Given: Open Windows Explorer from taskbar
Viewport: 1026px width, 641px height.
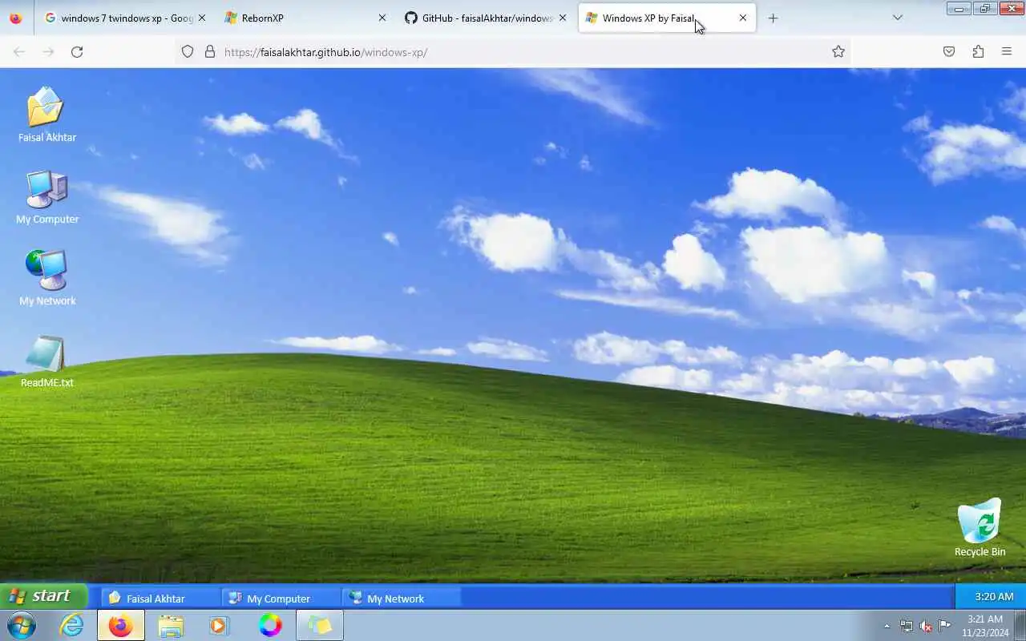Looking at the screenshot, I should click(171, 625).
